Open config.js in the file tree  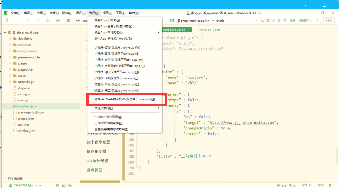[24, 94]
